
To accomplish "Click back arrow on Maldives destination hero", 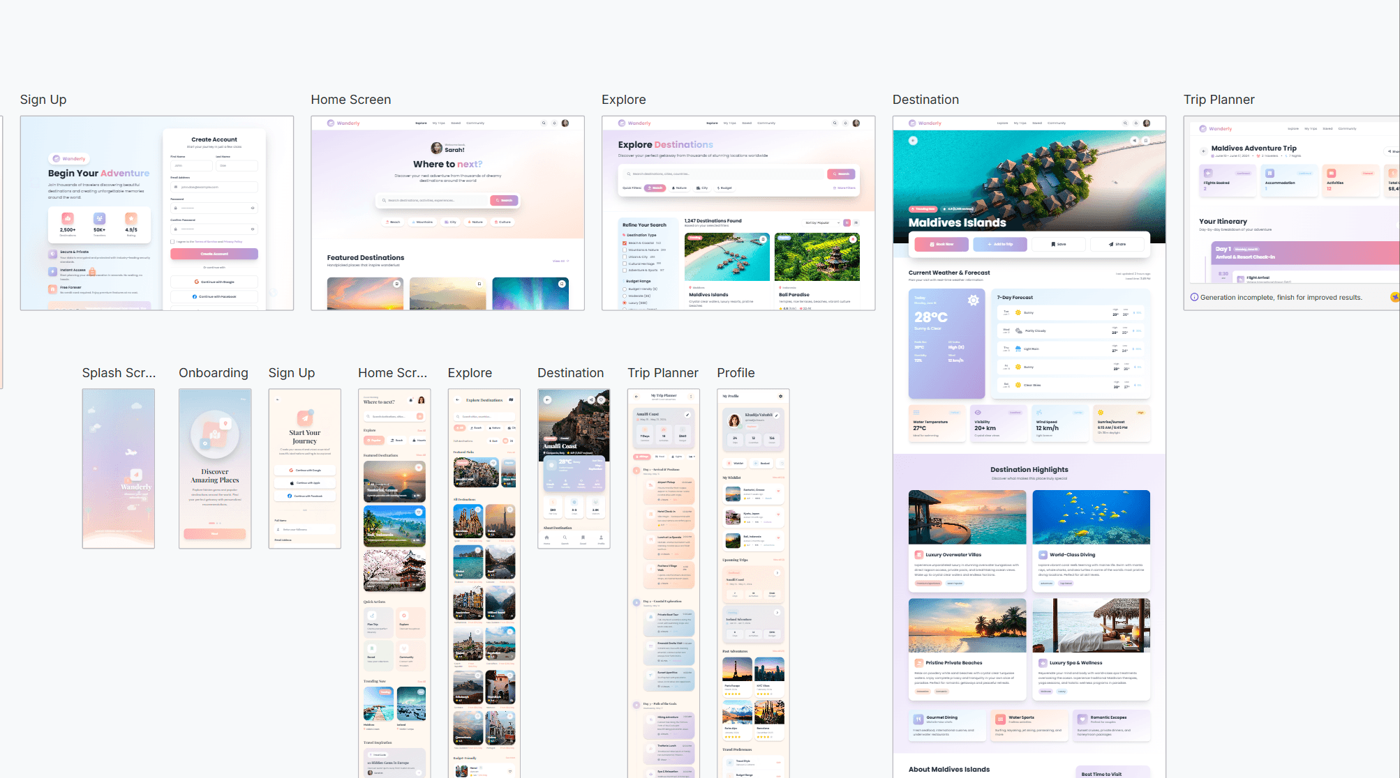I will 913,140.
